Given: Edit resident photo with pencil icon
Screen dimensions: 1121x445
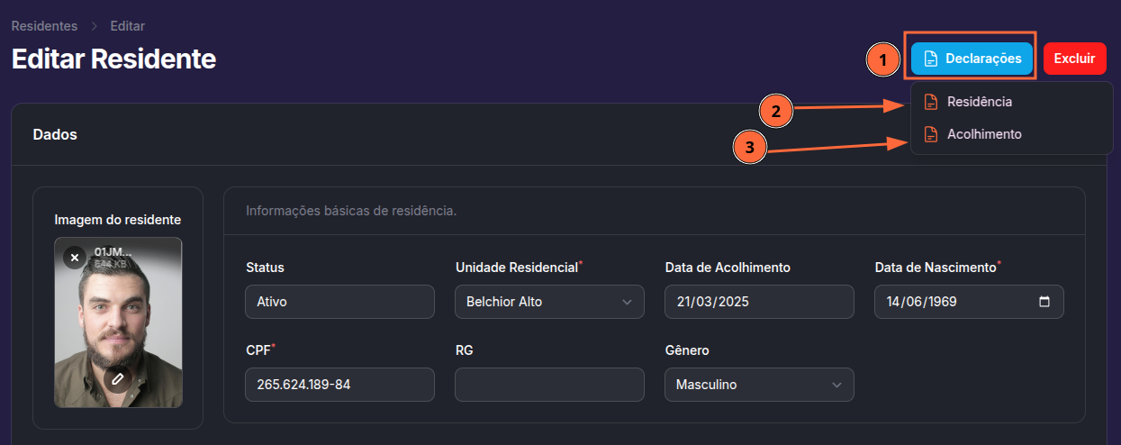Looking at the screenshot, I should pyautogui.click(x=116, y=378).
